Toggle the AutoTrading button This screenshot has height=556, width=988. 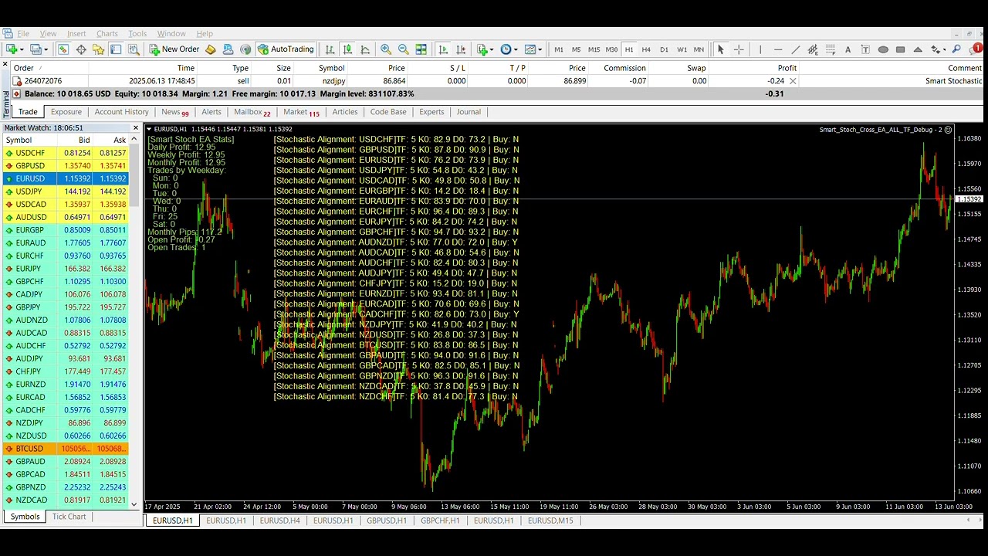tap(286, 49)
